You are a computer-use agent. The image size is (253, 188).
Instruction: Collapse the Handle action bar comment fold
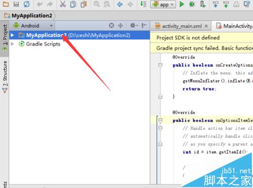click(160, 128)
